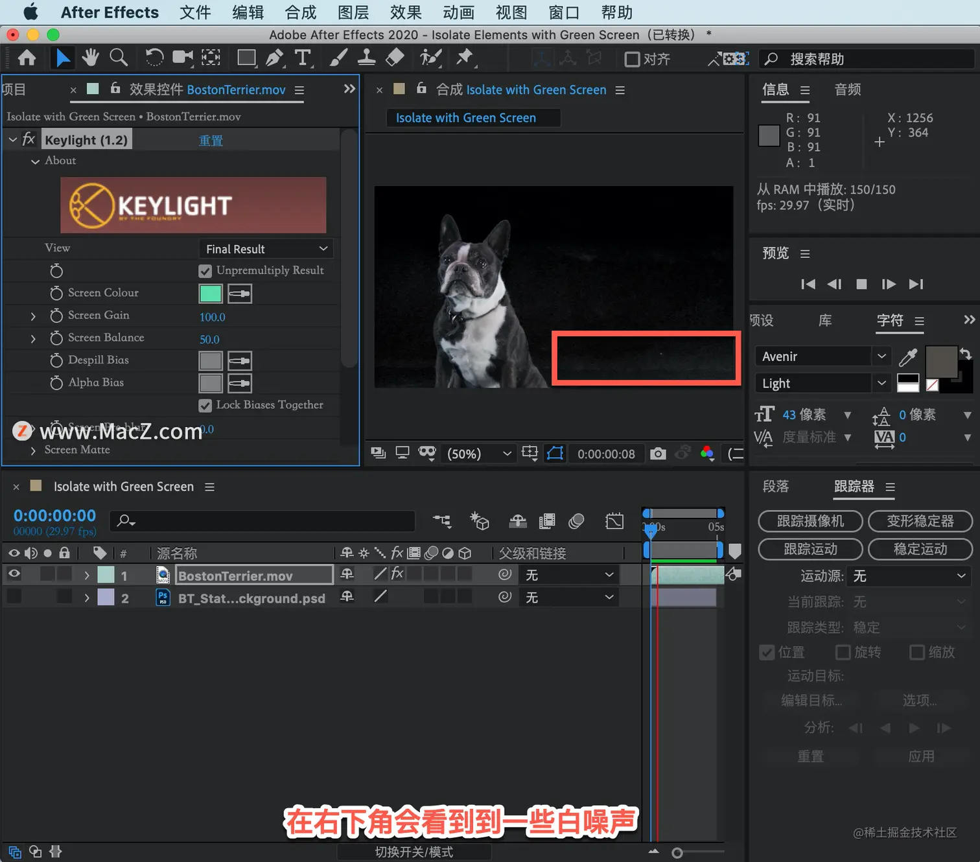
Task: Open the View Final Result dropdown
Action: click(266, 249)
